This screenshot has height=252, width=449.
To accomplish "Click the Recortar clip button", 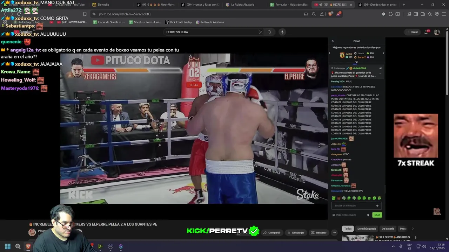I will [319, 232].
